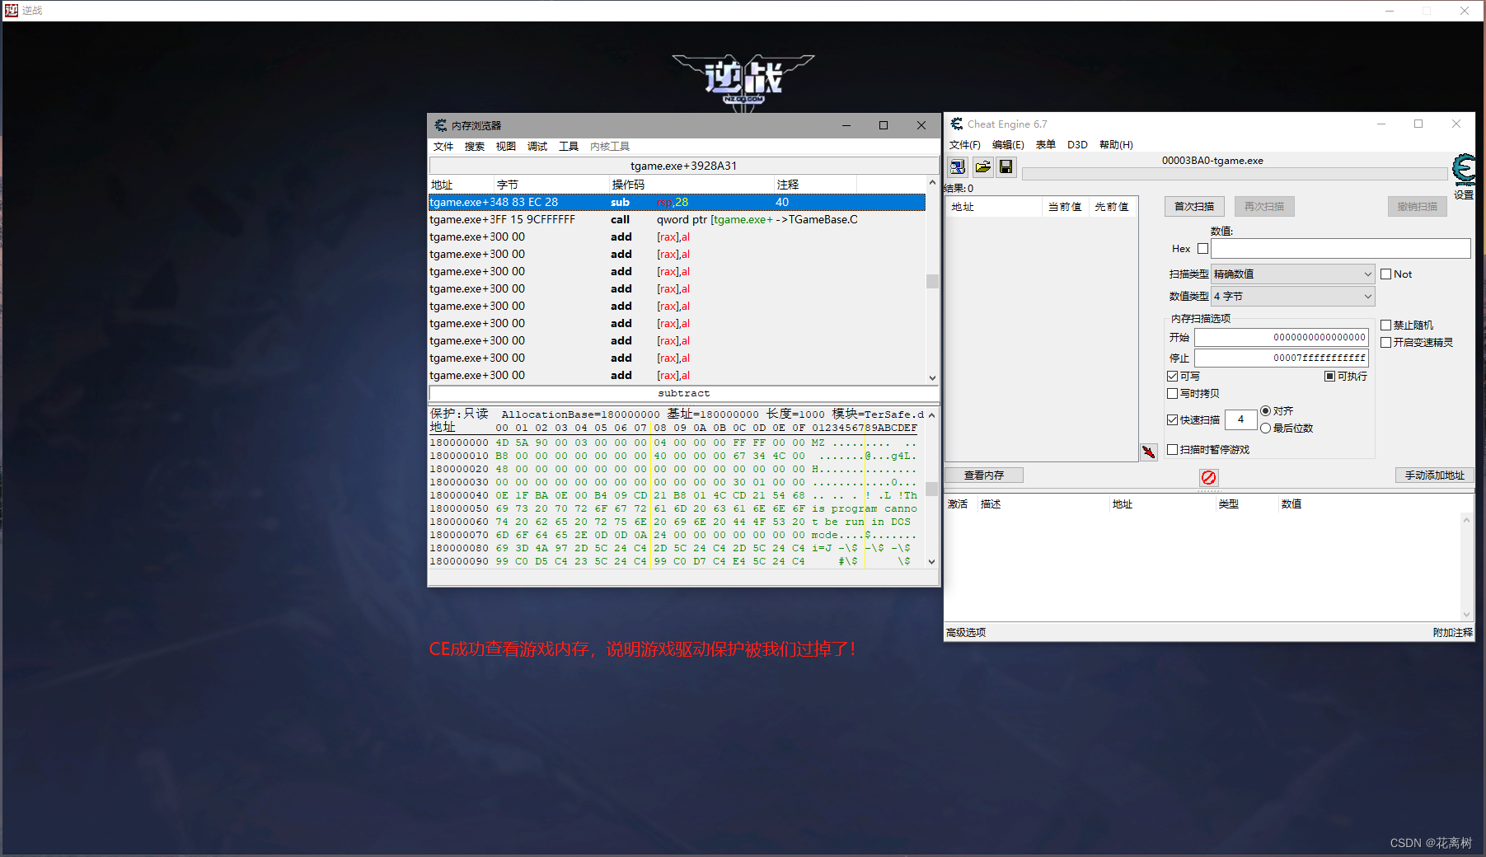Click the 操作码 column header

pyautogui.click(x=691, y=185)
